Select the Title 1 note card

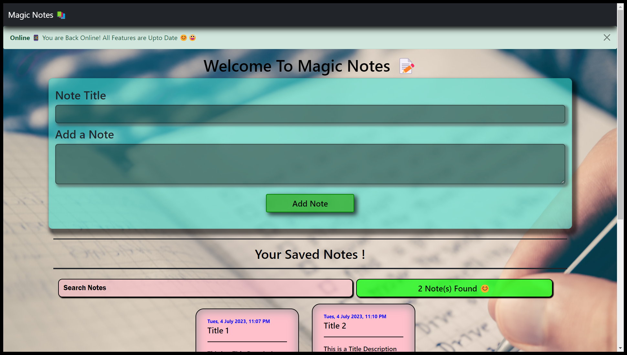pyautogui.click(x=247, y=329)
